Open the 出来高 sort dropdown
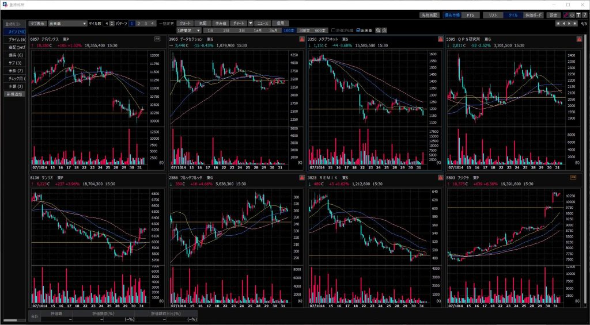Viewport: 590px width, 325px height. tap(66, 23)
